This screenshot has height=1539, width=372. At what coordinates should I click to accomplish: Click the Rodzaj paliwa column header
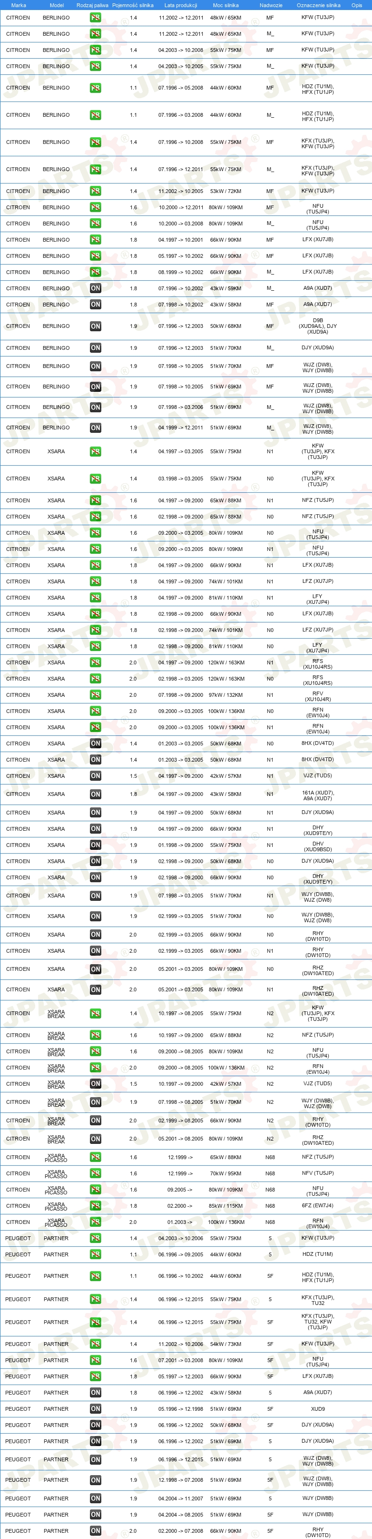click(x=92, y=5)
